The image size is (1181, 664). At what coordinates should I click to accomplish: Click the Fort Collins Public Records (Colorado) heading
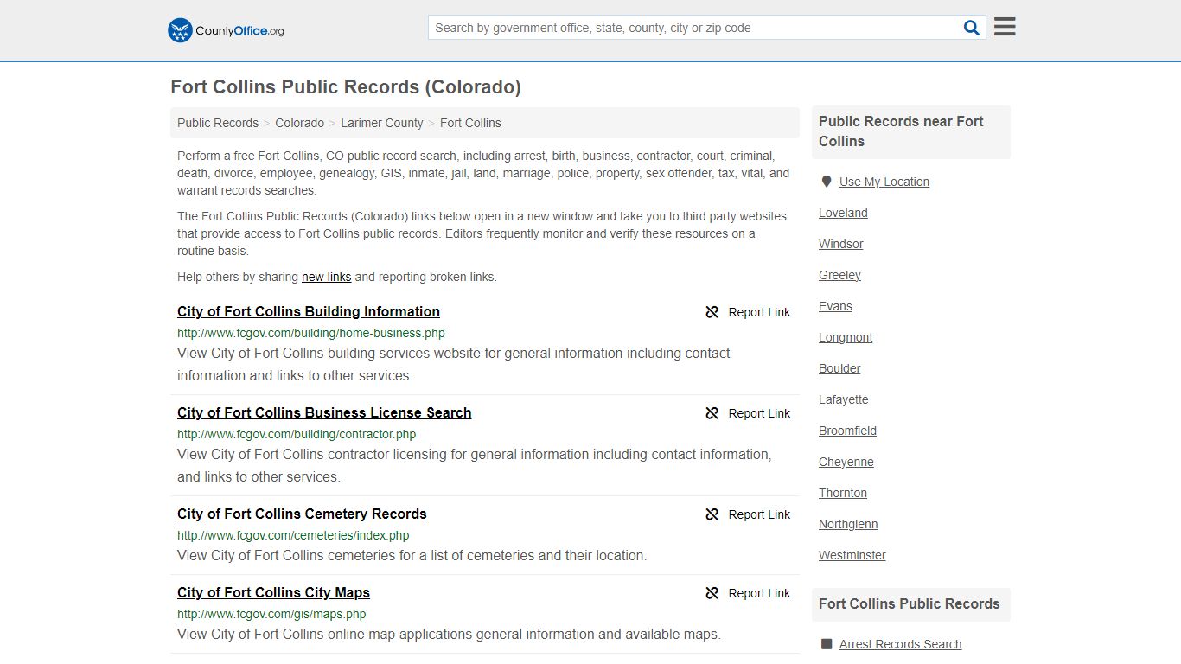pos(346,87)
